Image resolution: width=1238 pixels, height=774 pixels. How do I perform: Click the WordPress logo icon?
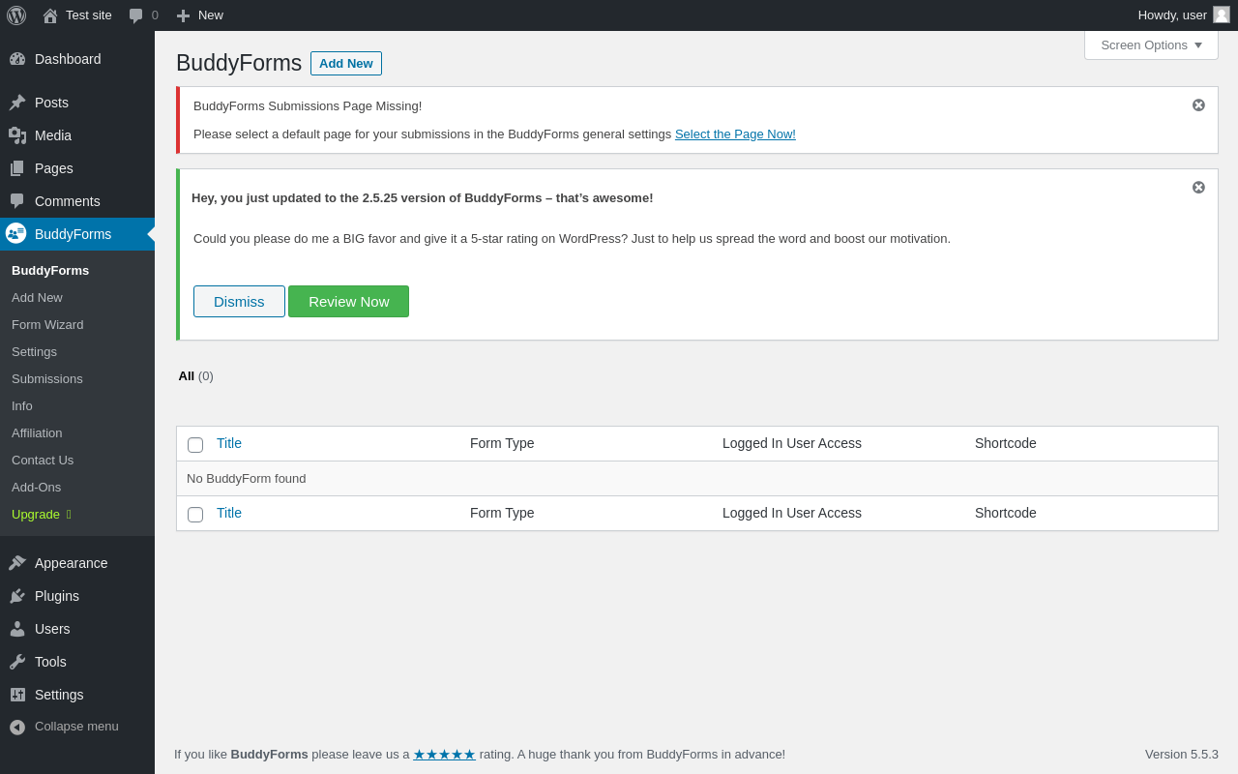click(x=16, y=15)
